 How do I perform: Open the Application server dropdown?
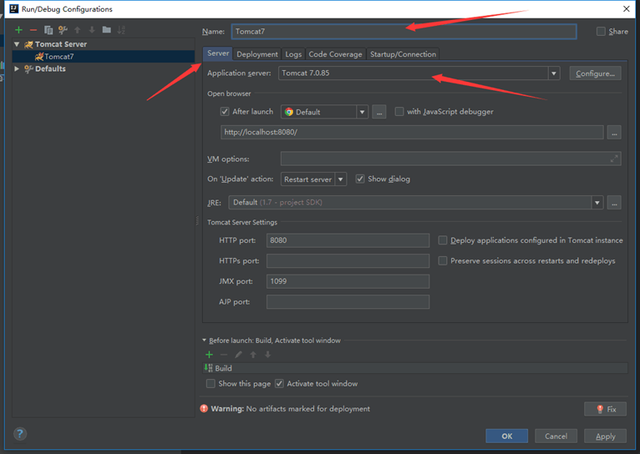(554, 73)
